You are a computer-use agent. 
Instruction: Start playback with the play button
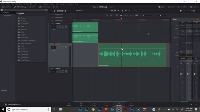coord(119,11)
